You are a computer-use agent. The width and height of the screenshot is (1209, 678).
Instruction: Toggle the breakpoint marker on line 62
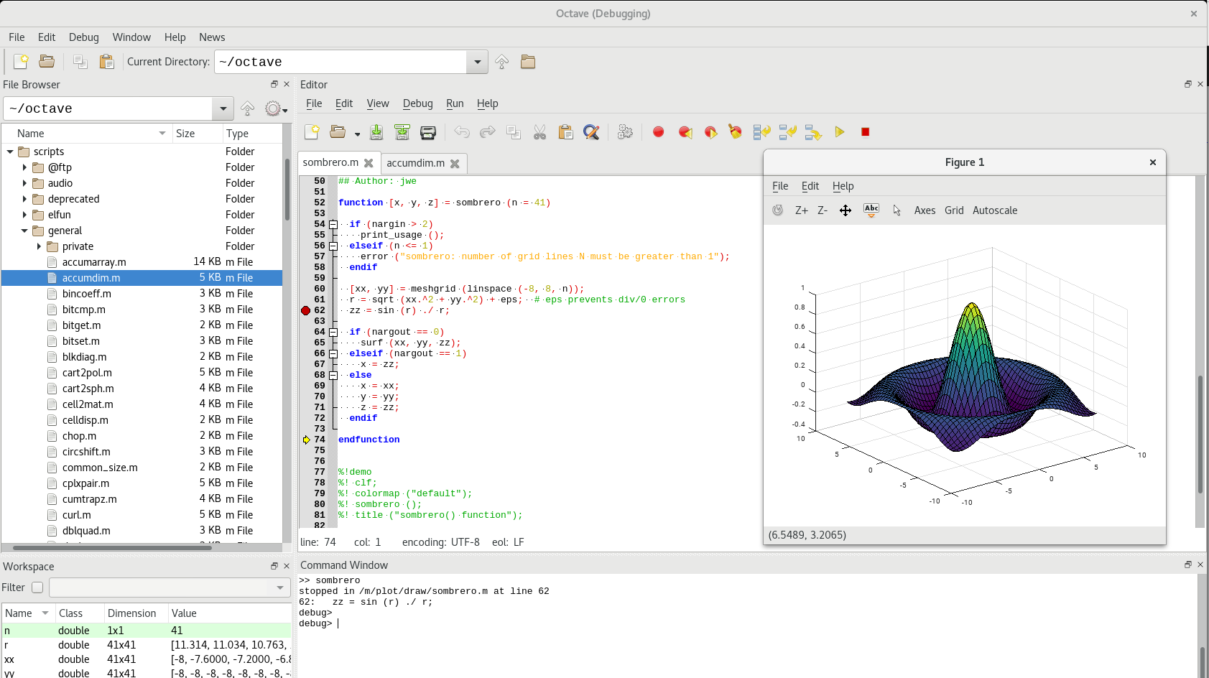point(305,310)
